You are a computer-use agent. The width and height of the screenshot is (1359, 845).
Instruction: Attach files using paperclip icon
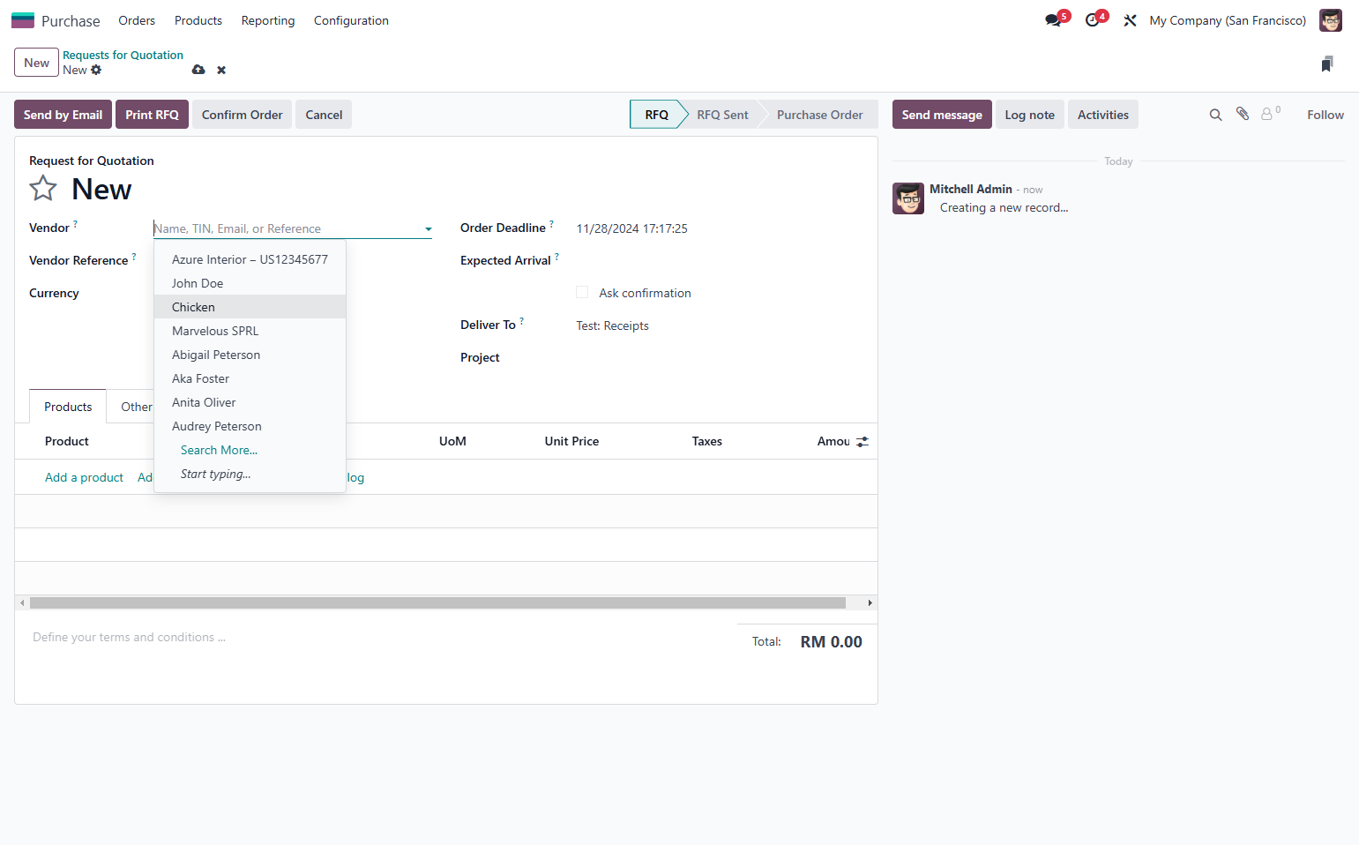(x=1243, y=114)
